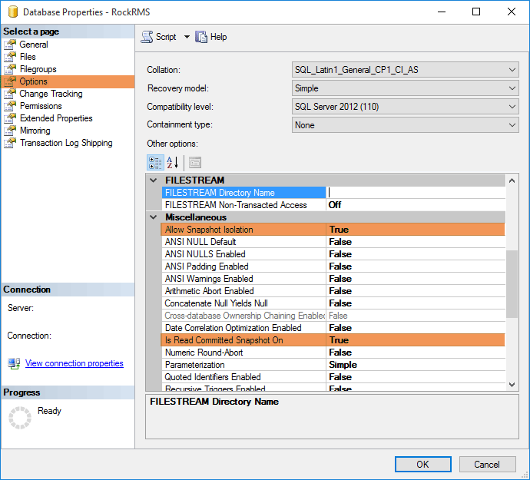
Task: Sort properties alphabetically with A-Z icon
Action: click(172, 163)
